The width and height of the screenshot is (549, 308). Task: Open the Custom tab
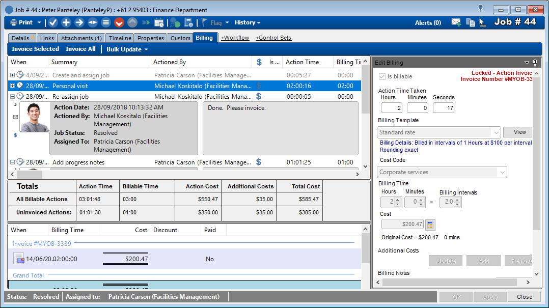tap(180, 38)
